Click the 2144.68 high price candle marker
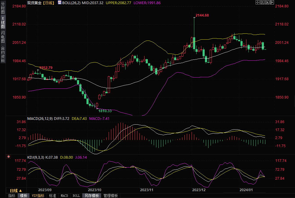 click(x=194, y=17)
